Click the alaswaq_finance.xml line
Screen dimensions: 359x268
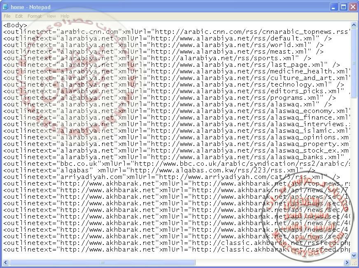[x=177, y=118]
